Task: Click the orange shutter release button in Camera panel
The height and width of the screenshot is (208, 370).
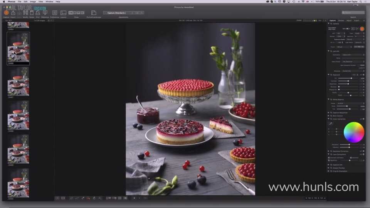Action: pyautogui.click(x=362, y=29)
